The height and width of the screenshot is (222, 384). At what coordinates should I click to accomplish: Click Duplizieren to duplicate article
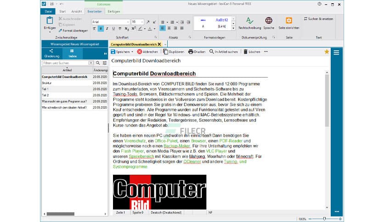174,51
